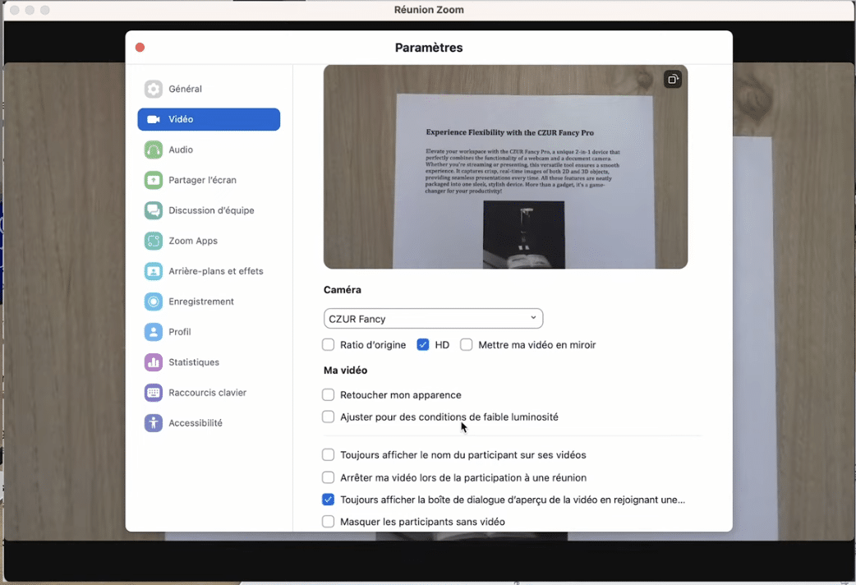This screenshot has width=856, height=585.
Task: Switch to the Profil settings tab
Action: [179, 332]
